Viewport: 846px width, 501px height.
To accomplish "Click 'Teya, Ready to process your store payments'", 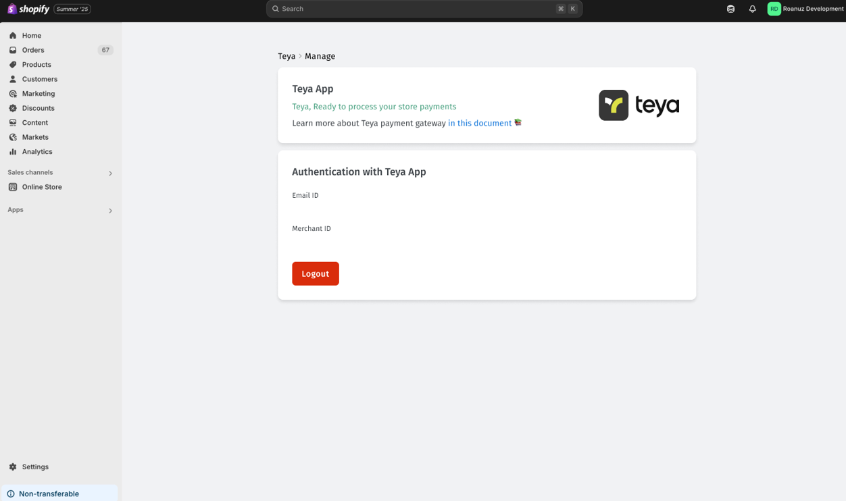I will click(374, 107).
